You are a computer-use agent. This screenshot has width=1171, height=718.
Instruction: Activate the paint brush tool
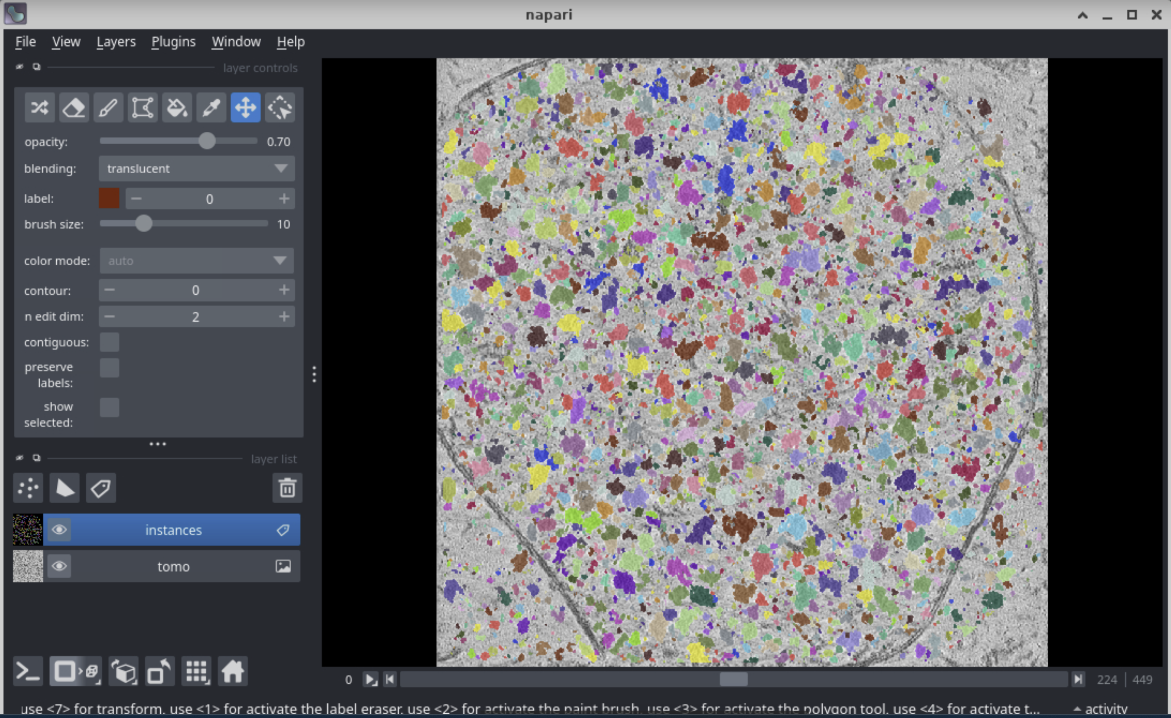[x=108, y=108]
